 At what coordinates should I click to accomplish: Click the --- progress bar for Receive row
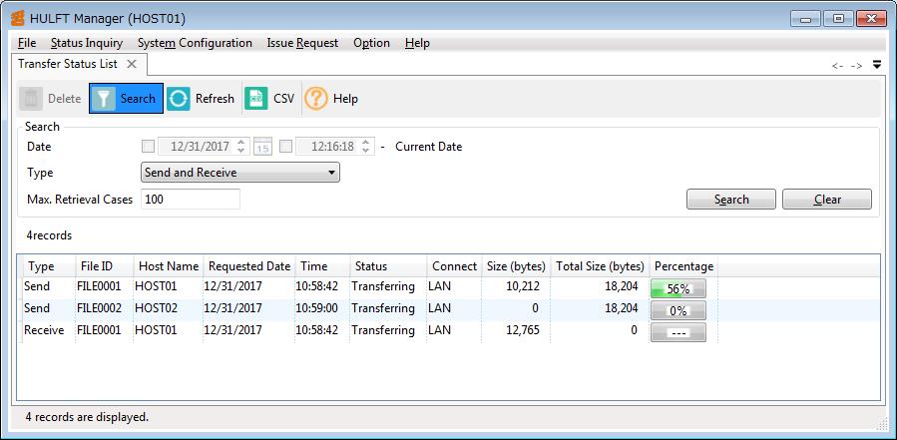point(677,332)
